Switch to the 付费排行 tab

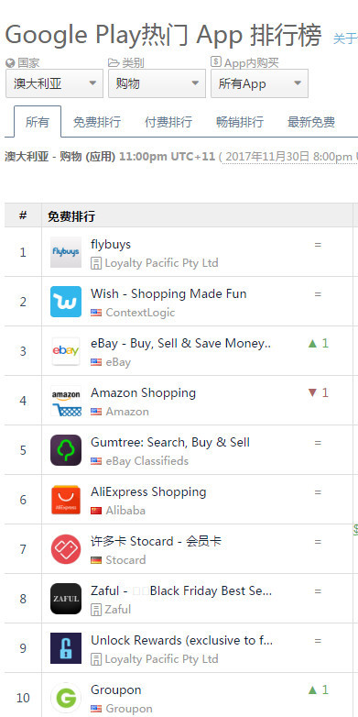point(168,122)
